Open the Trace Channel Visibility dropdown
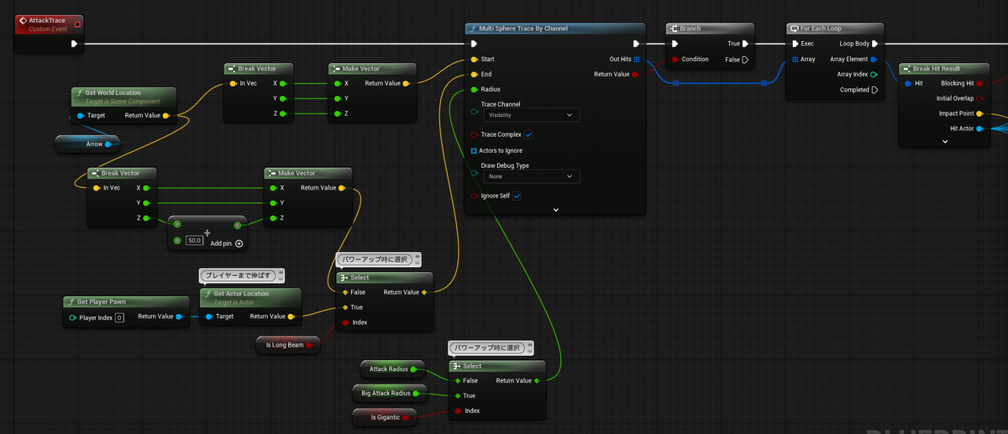 point(530,115)
